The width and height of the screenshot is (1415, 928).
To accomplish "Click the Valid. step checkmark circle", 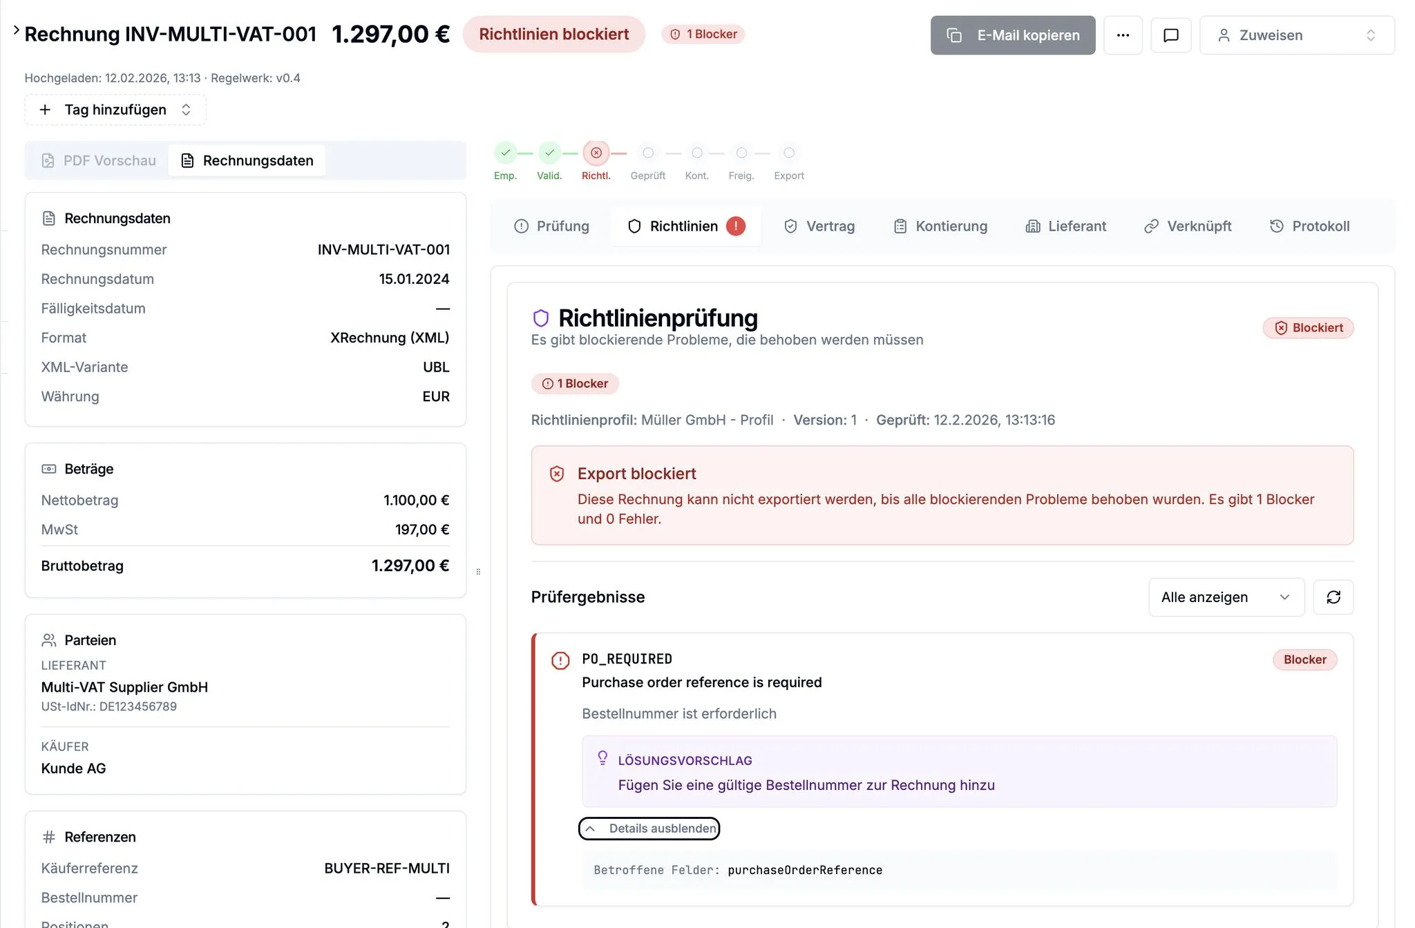I will 549,153.
